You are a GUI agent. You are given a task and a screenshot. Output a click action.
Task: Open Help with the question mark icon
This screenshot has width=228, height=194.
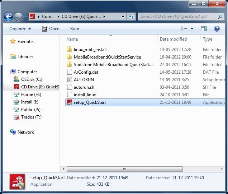(217, 29)
